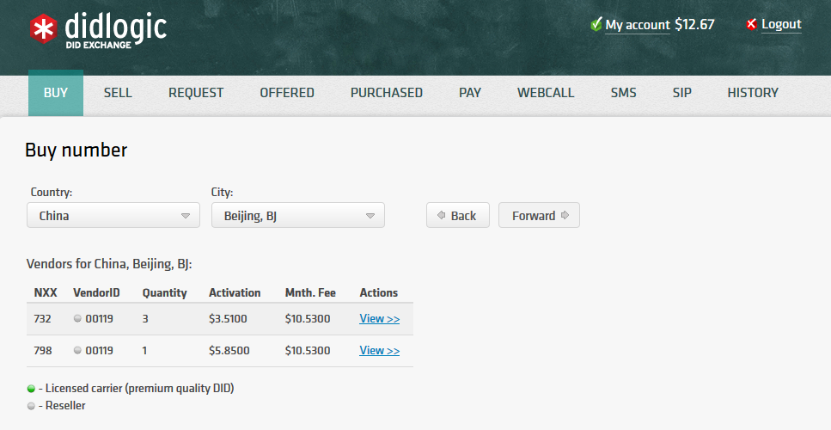Click the gray Reseller legend dot
This screenshot has height=430, width=831.
click(31, 406)
